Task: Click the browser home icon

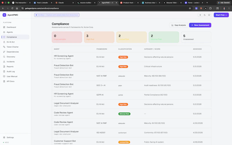Action: (x=17, y=8)
